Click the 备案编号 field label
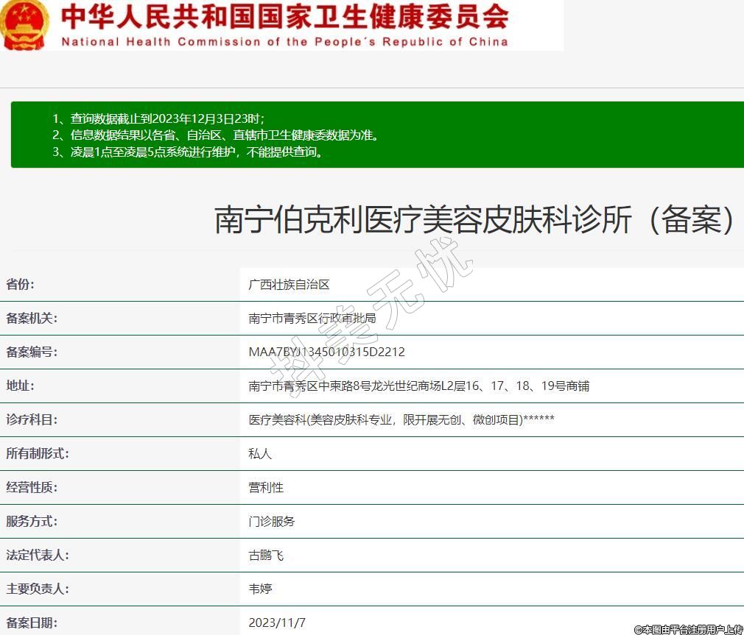The width and height of the screenshot is (744, 635). (x=32, y=352)
